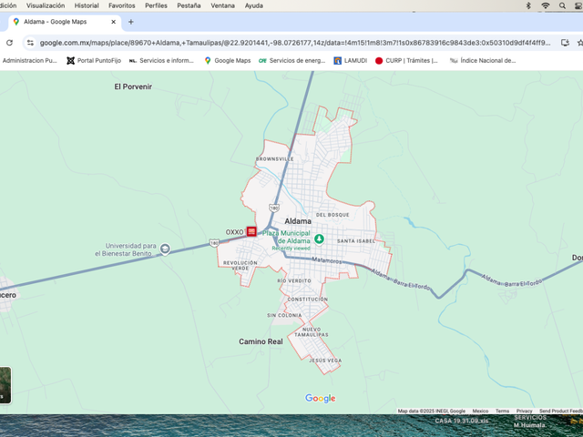Click the Matamoros street label

(326, 260)
